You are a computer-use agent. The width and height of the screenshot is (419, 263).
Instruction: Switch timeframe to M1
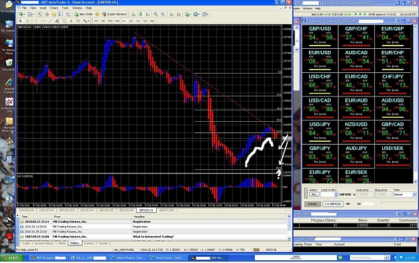point(96,21)
